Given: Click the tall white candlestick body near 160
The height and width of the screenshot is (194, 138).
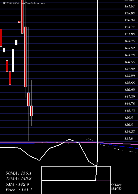Looking at the screenshot, I should [x=13, y=61].
